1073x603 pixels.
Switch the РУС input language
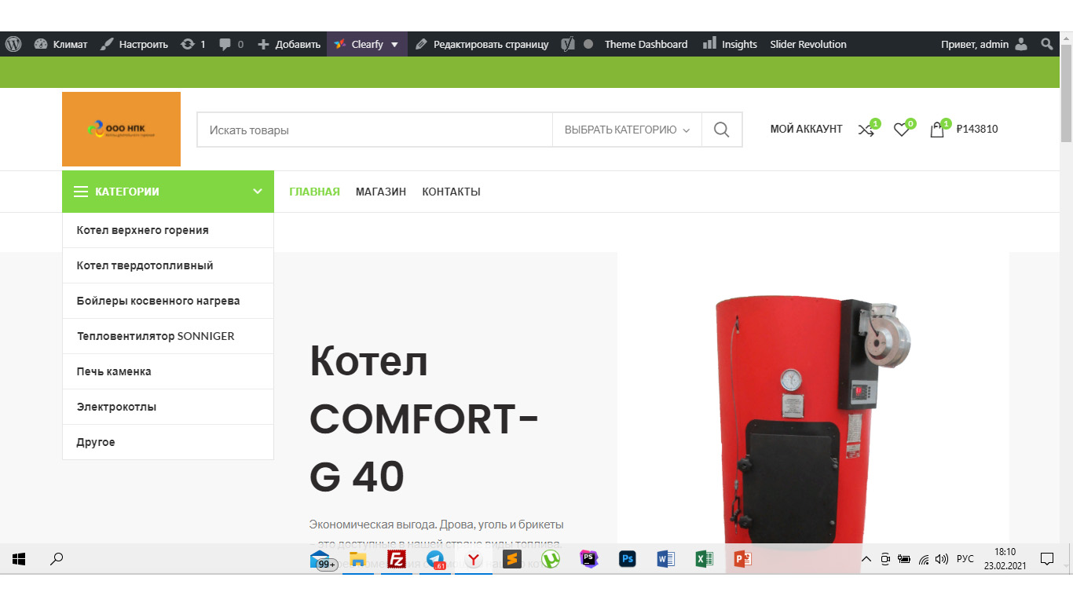click(965, 559)
